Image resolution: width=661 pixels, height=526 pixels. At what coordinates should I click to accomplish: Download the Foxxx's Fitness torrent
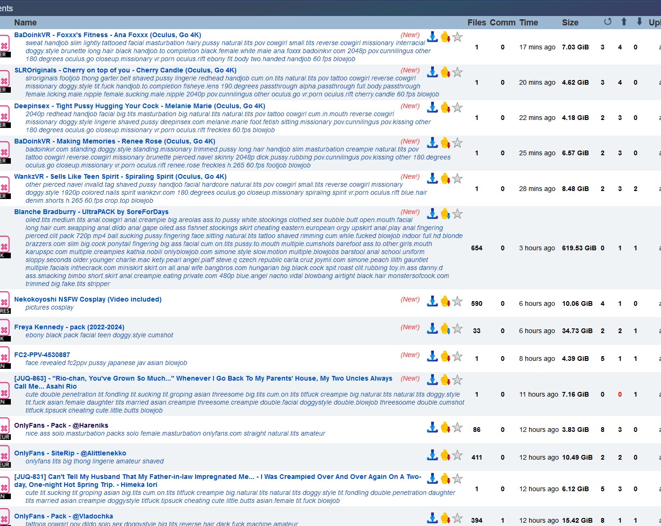coord(432,37)
